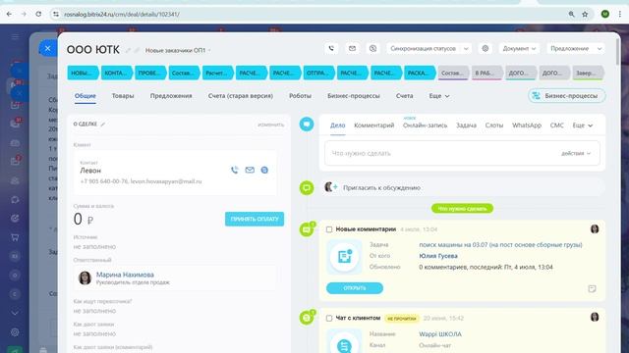Expand left sidebar with down chevron
Screen dimensions: 629x353
[15, 313]
